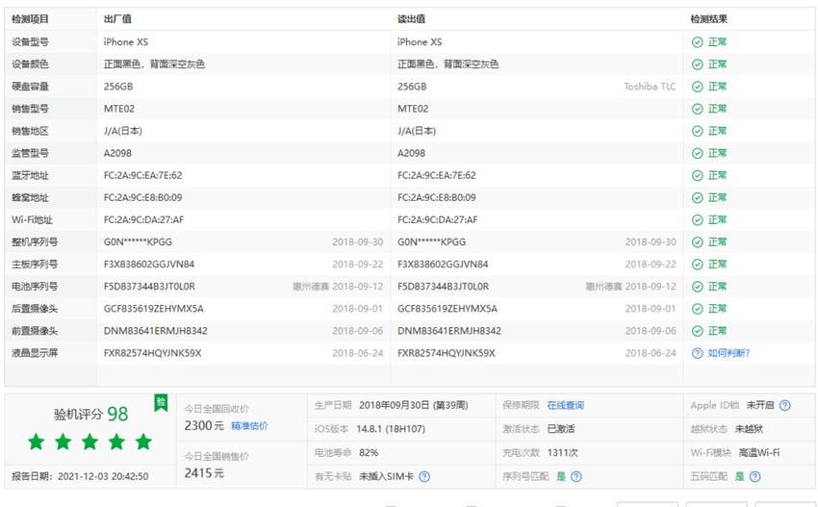Viewport: 818px width, 507px height.
Task: Click the charge count 1311次
Action: (562, 453)
